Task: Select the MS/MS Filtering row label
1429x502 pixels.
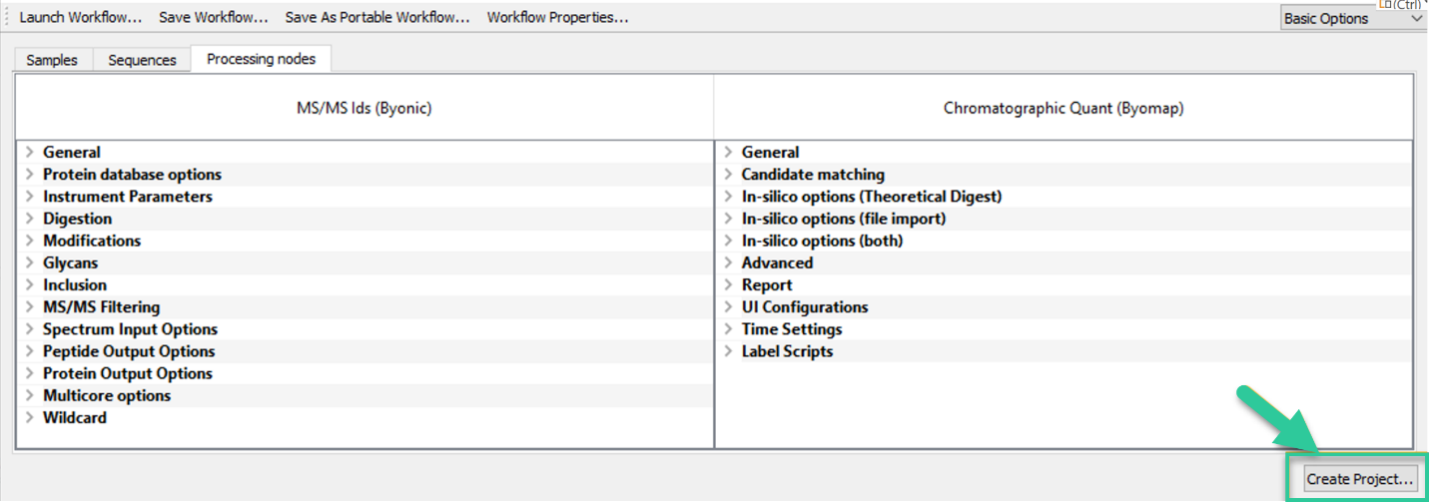Action: tap(101, 307)
